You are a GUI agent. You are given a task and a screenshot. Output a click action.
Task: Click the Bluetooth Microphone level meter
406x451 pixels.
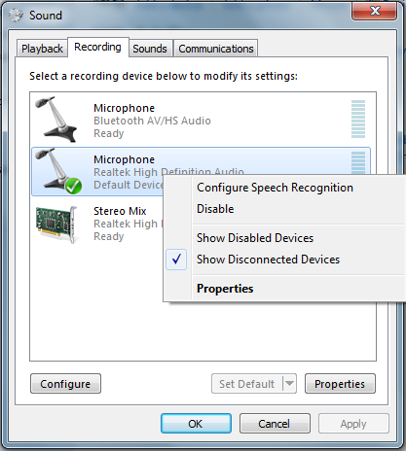click(x=358, y=119)
